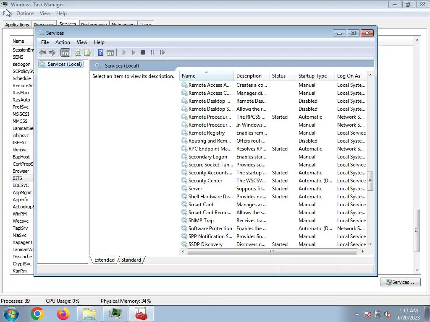Open the blue Help icon in toolbar
This screenshot has height=322, width=430.
[x=100, y=52]
